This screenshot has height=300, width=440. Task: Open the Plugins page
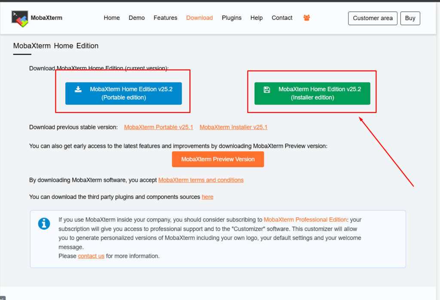[232, 18]
